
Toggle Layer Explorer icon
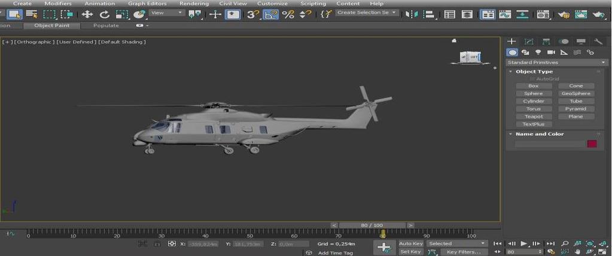pyautogui.click(x=467, y=14)
